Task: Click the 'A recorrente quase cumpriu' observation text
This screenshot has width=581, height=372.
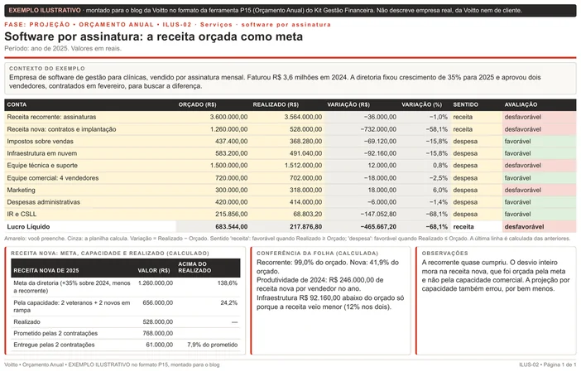Action: tap(496, 276)
